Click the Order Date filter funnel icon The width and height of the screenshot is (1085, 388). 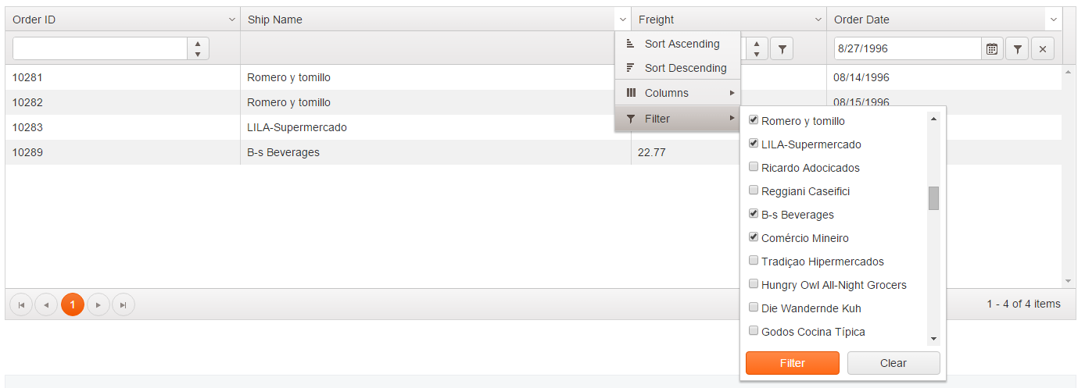1017,48
